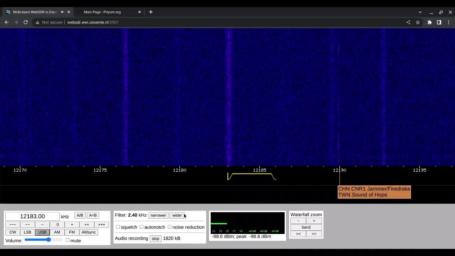This screenshot has width=455, height=256.
Task: Click the yellow filter passband marker on the scale
Action: coord(252,176)
